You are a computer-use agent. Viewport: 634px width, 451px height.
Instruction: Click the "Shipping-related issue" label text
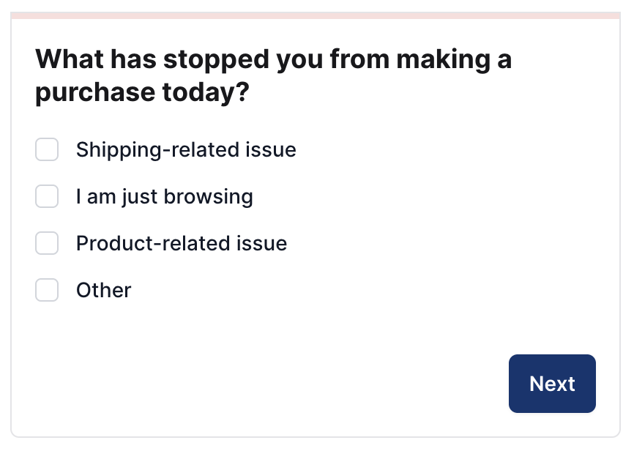point(186,150)
